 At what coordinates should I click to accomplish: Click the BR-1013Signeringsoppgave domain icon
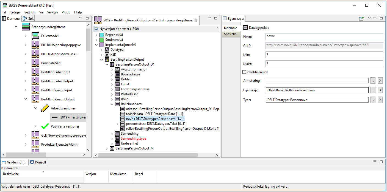pyautogui.click(x=35, y=45)
